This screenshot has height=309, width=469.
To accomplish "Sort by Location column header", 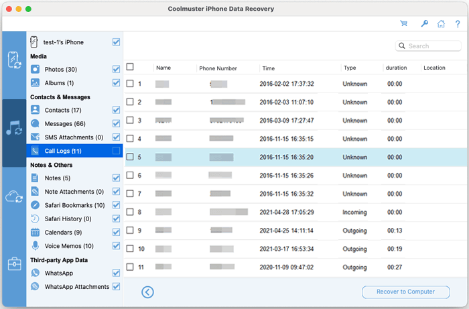I will tap(434, 68).
